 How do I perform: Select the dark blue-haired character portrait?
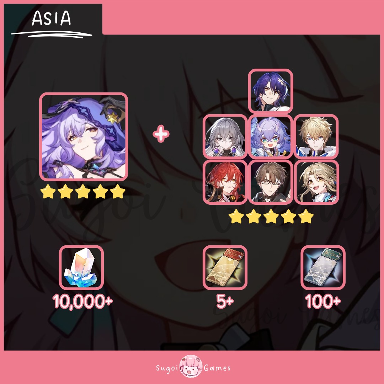click(x=271, y=91)
